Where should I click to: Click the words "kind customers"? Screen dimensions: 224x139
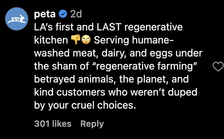point(70,92)
